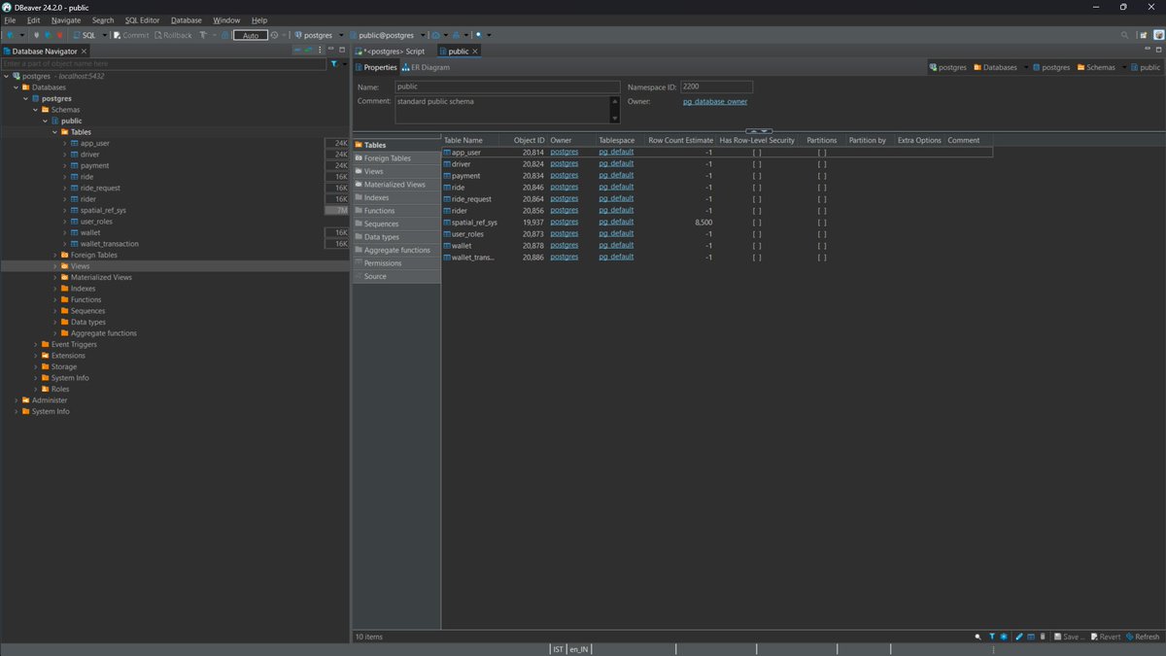Click the Name field containing public
The height and width of the screenshot is (656, 1166).
[x=507, y=86]
